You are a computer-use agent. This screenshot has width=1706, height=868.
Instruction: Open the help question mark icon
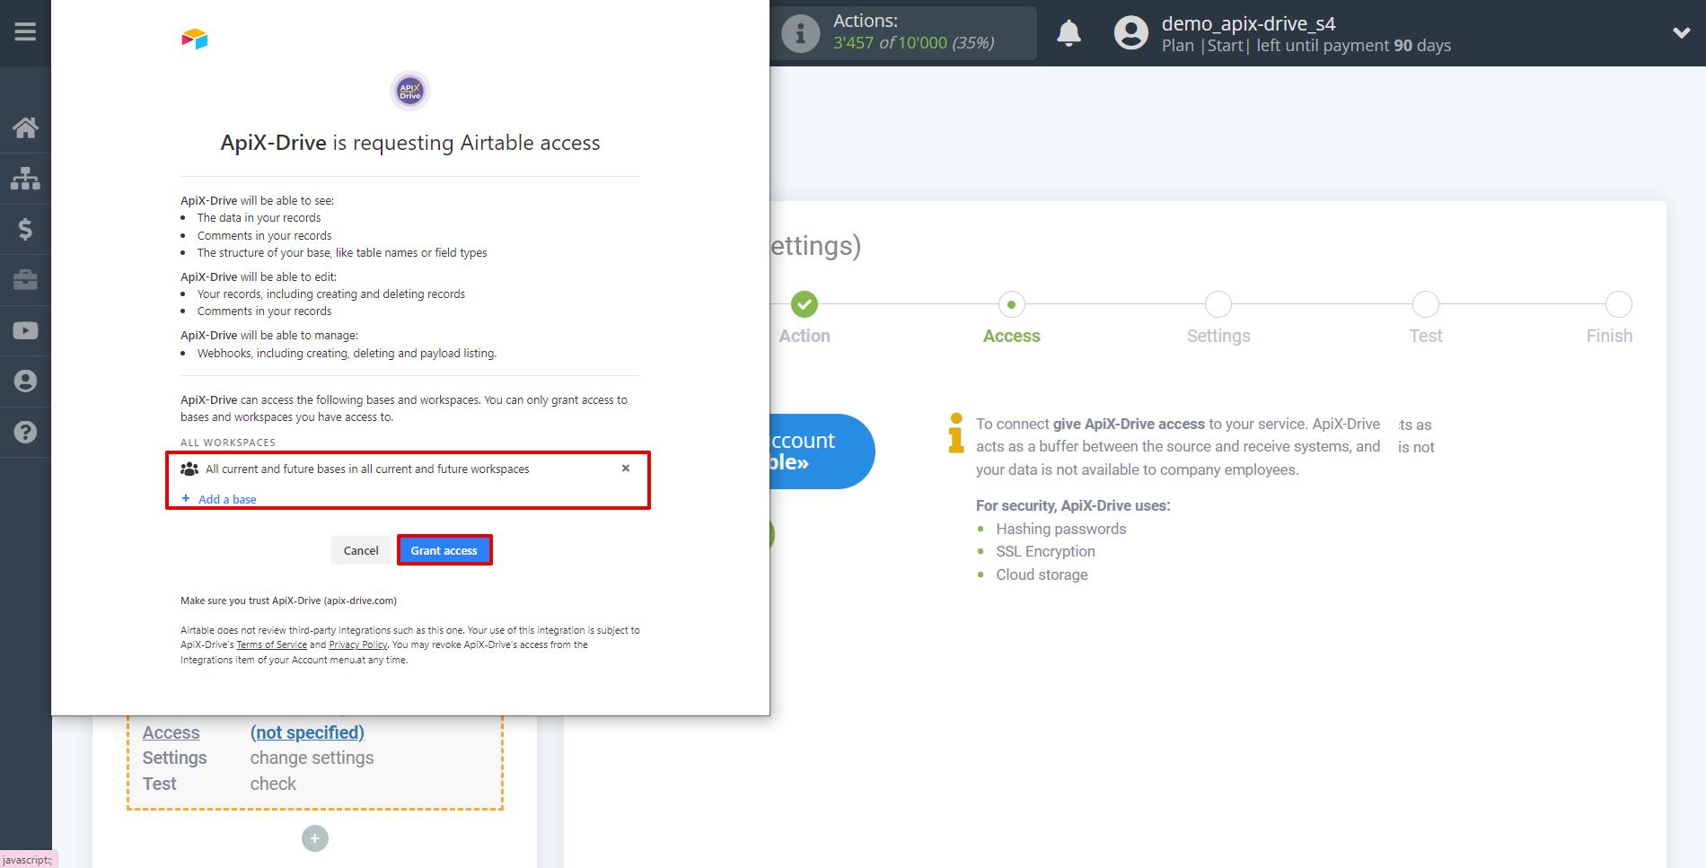pos(25,432)
